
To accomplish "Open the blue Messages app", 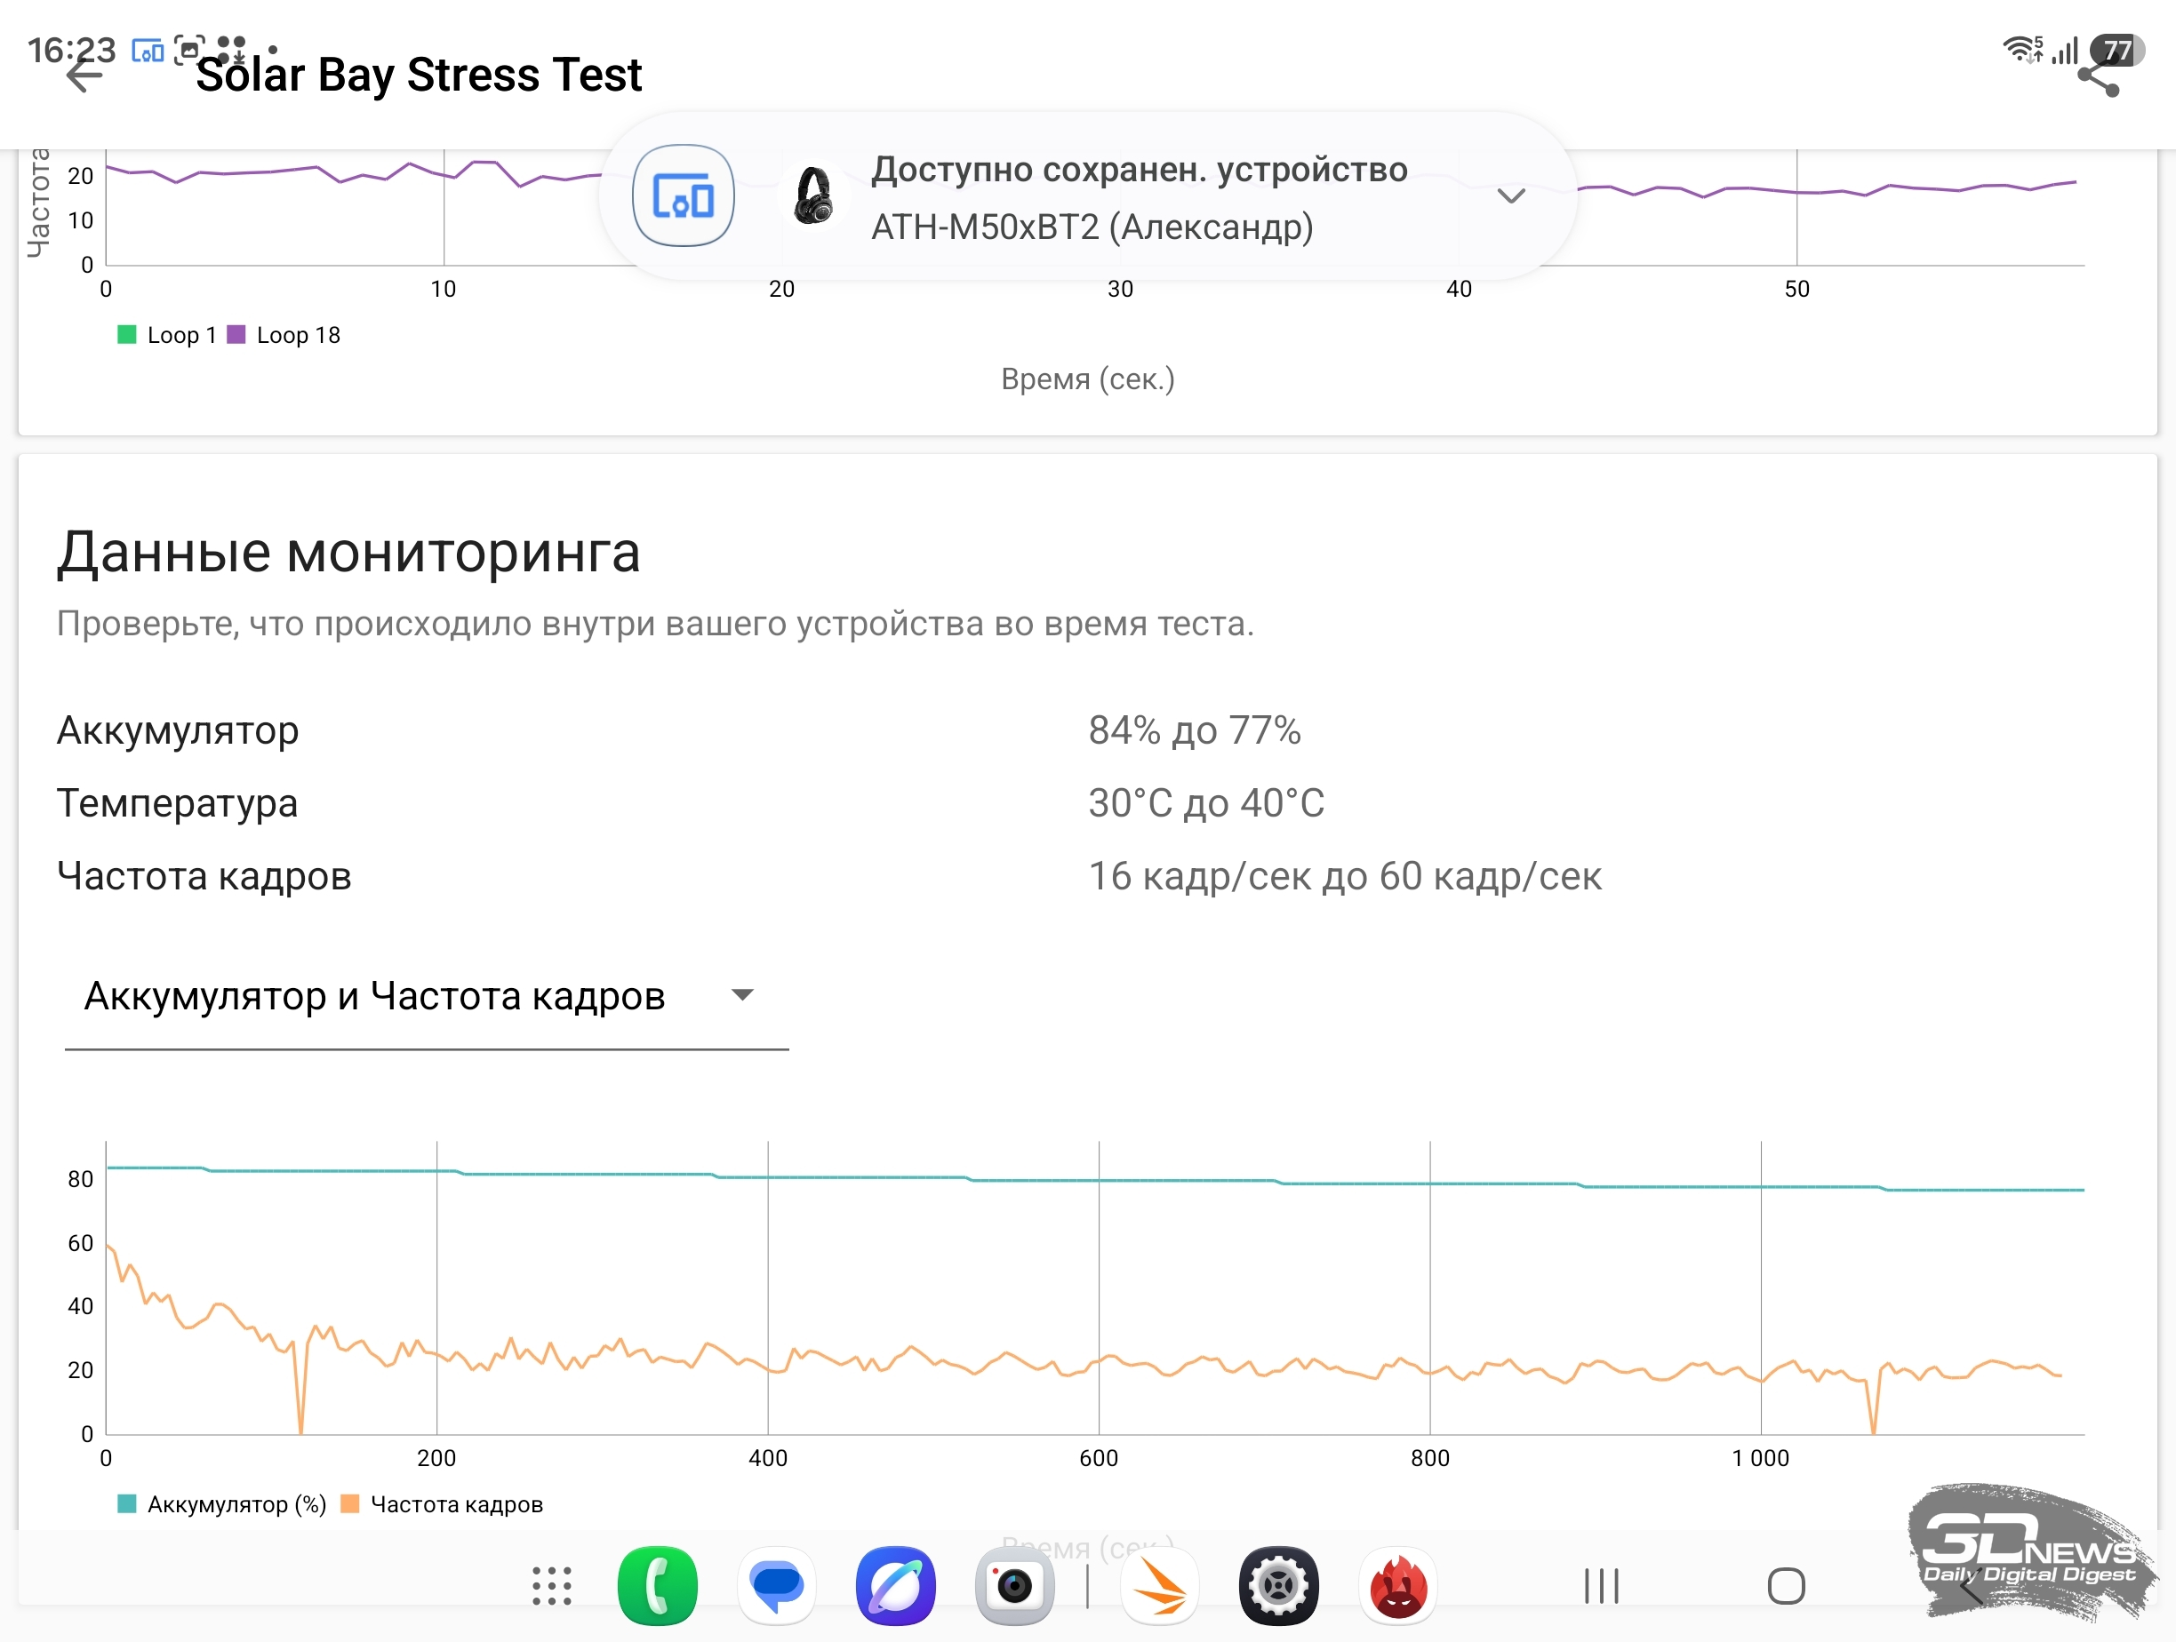I will (776, 1586).
